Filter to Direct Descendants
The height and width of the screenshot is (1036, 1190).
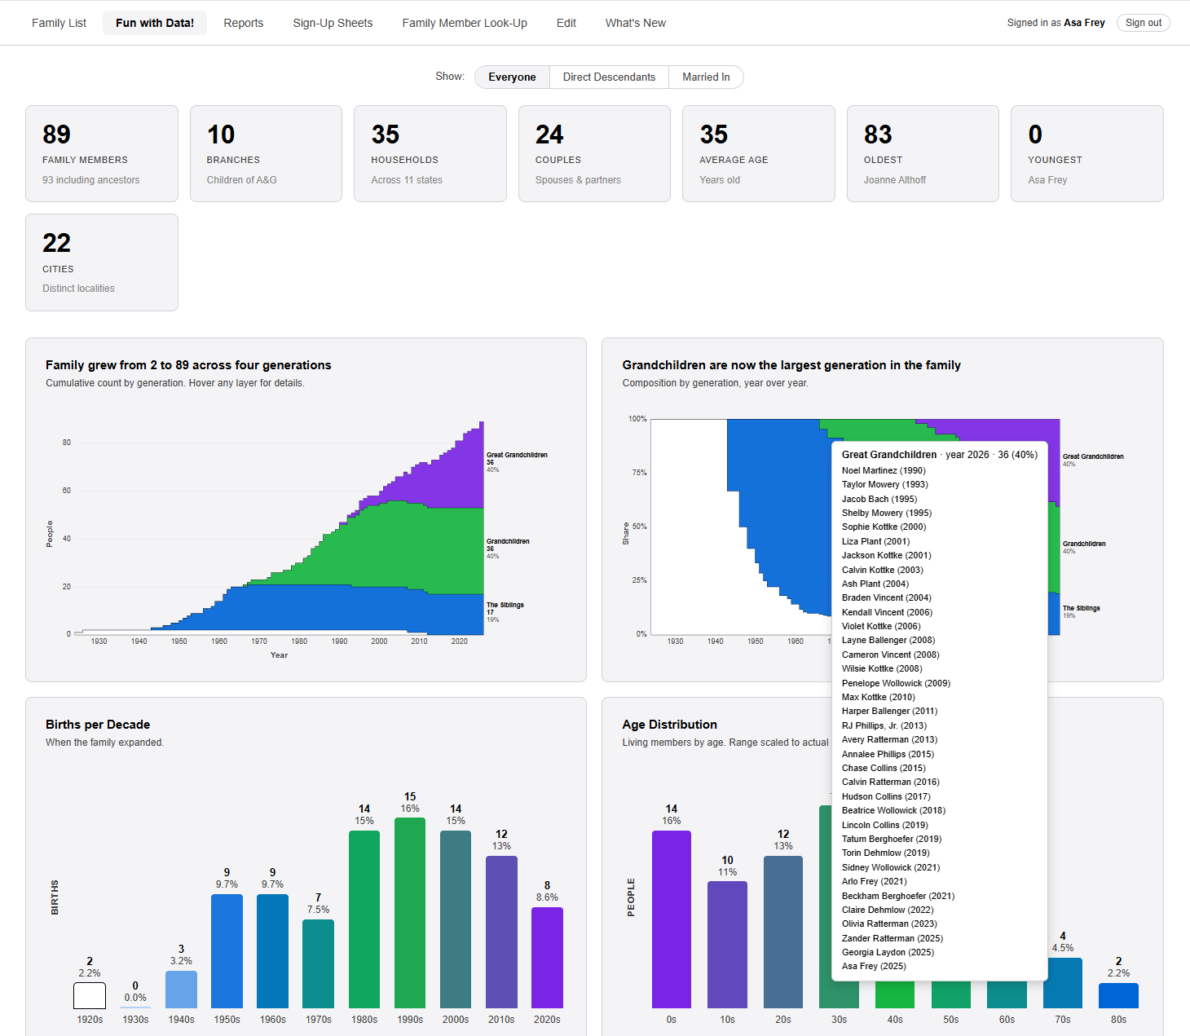tap(609, 77)
